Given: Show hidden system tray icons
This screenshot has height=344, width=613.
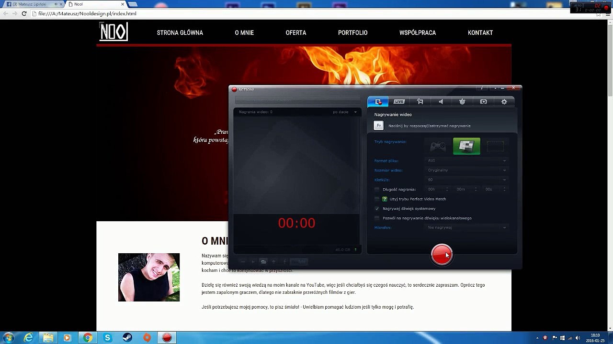Looking at the screenshot, I should (x=537, y=338).
